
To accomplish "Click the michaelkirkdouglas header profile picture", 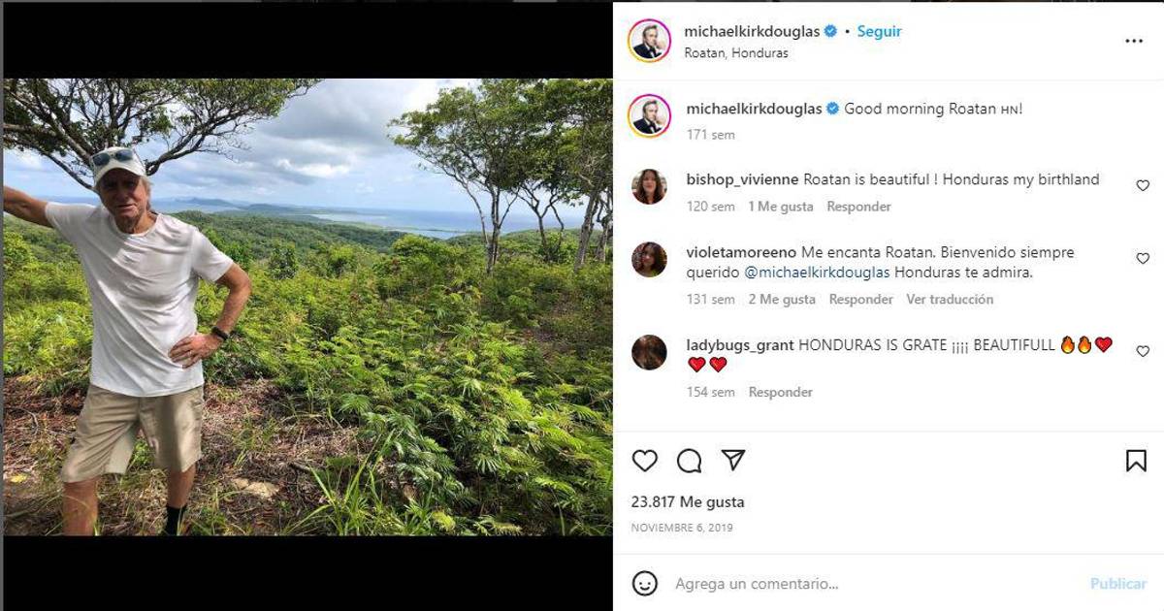I will pyautogui.click(x=649, y=41).
